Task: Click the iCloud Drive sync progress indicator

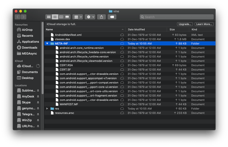Action: [x=38, y=66]
